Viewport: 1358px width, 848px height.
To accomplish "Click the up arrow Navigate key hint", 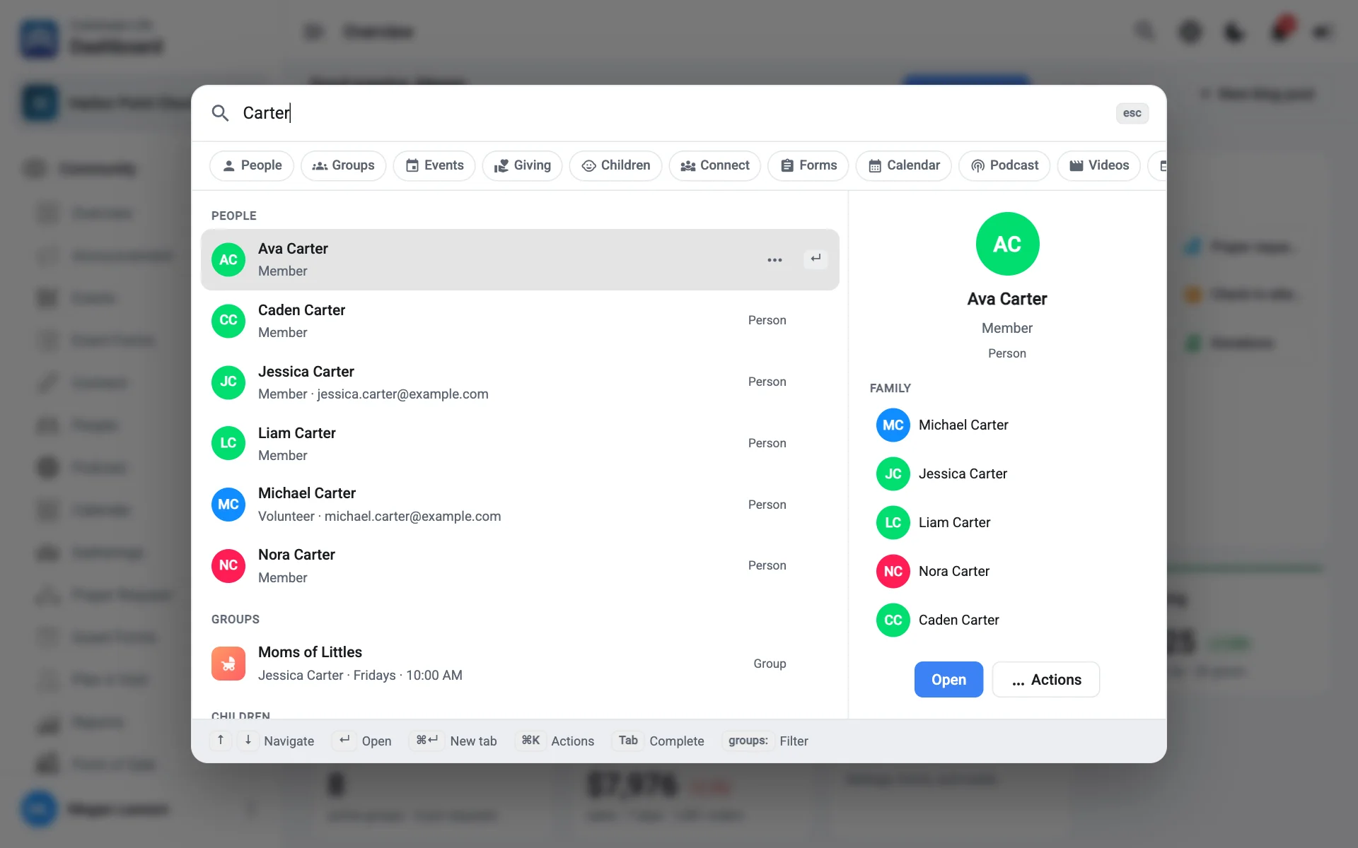I will (x=221, y=740).
